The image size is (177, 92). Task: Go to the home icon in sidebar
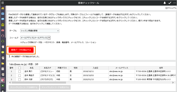click(x=3, y=8)
